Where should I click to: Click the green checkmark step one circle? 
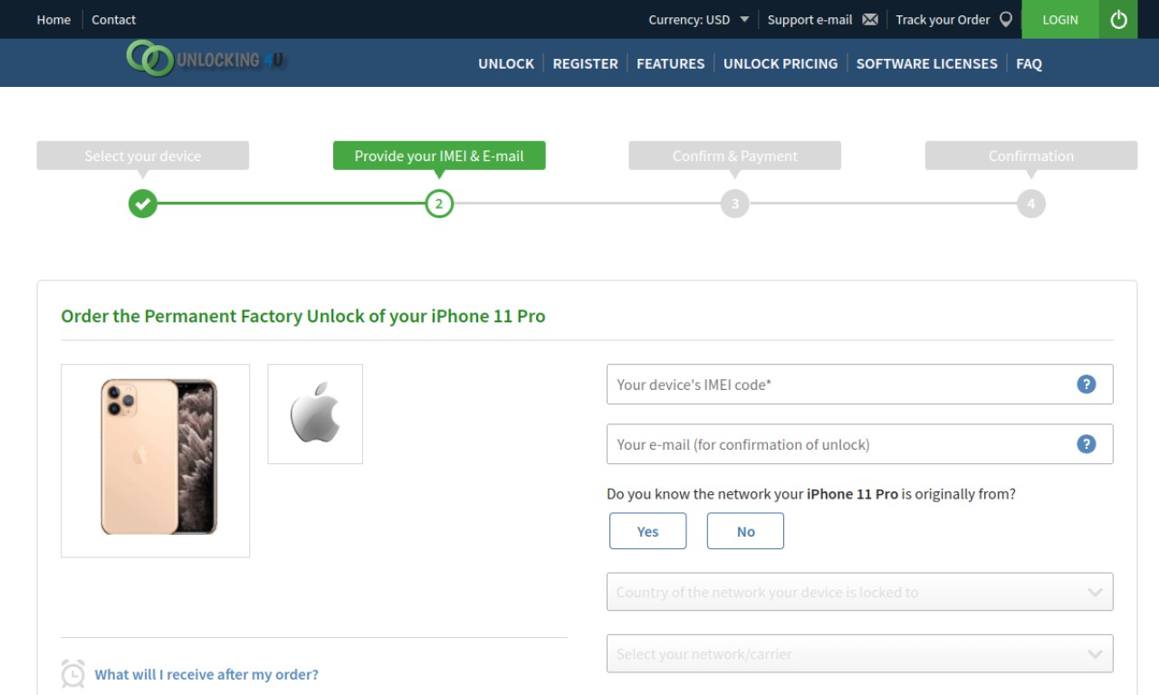click(142, 204)
